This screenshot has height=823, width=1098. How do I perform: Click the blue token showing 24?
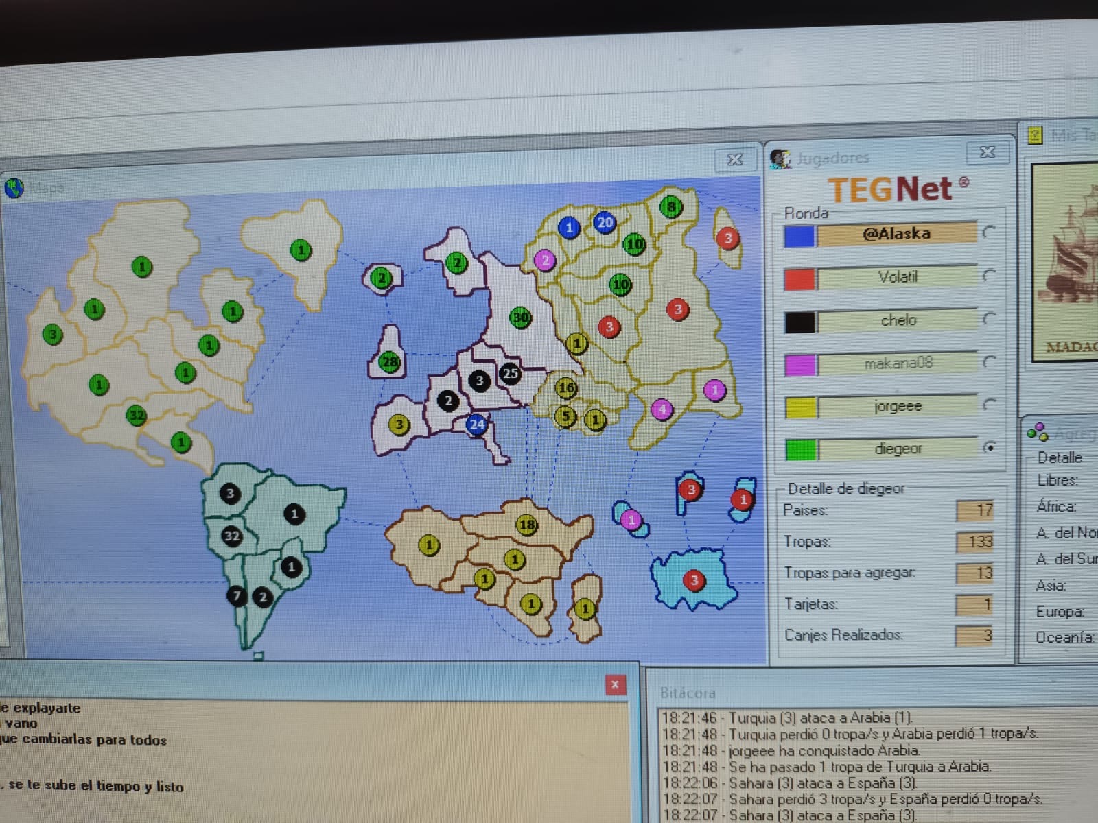tap(476, 425)
